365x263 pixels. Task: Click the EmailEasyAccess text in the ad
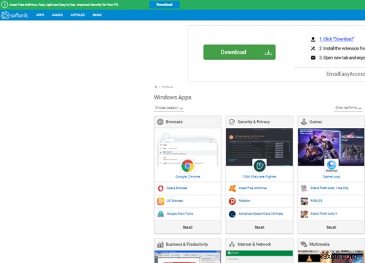[x=345, y=74]
